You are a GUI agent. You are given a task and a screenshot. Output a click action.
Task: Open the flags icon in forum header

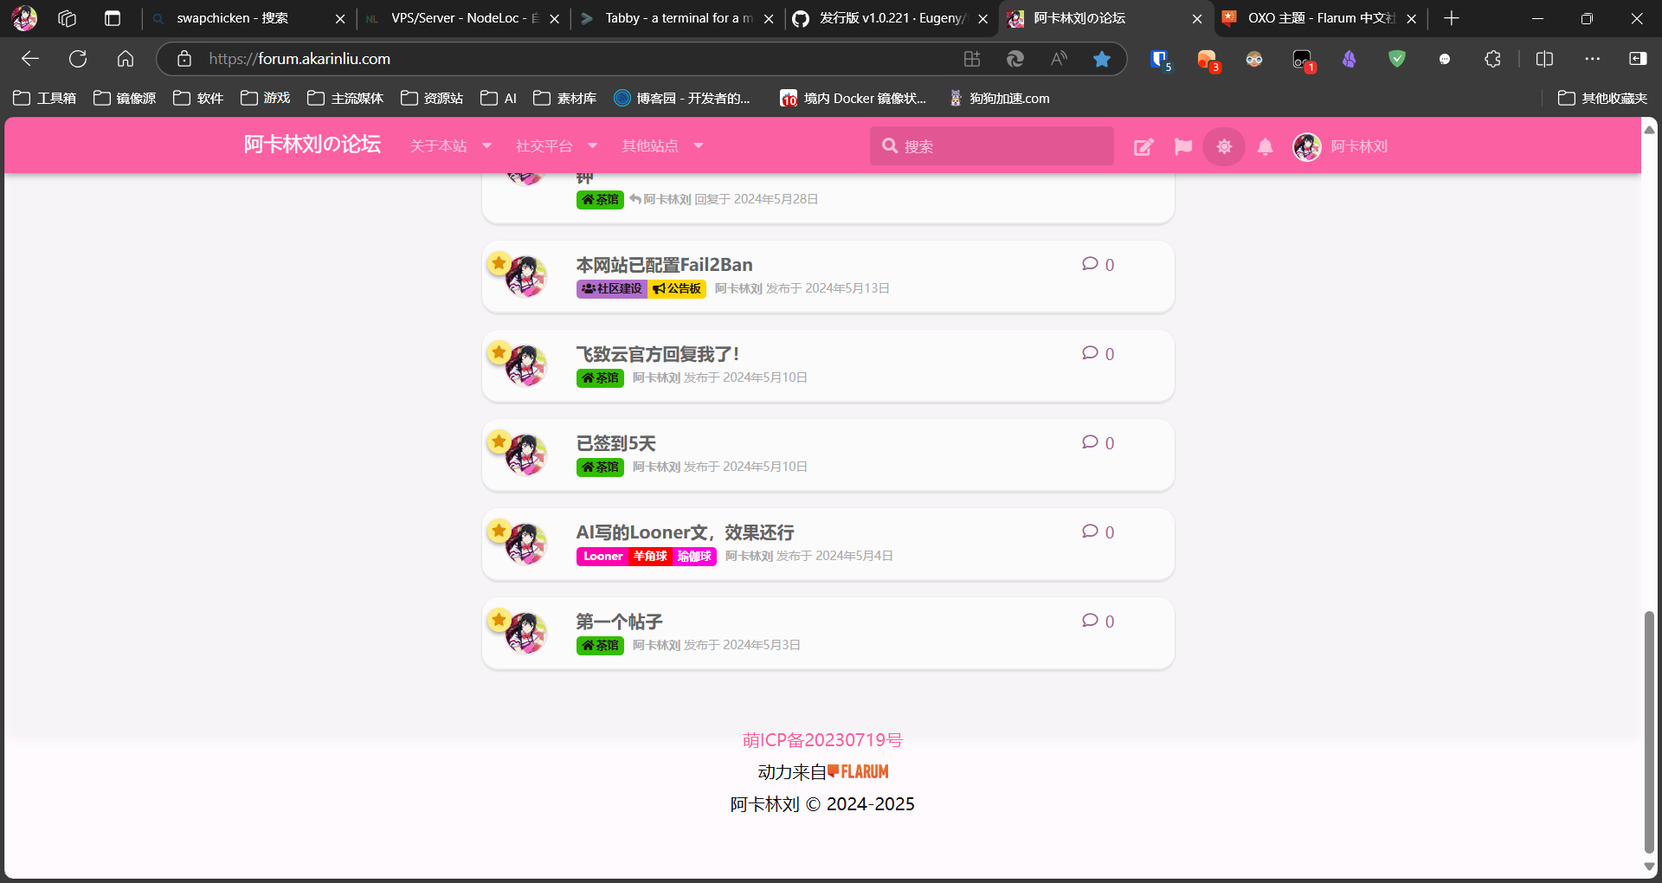(x=1183, y=147)
